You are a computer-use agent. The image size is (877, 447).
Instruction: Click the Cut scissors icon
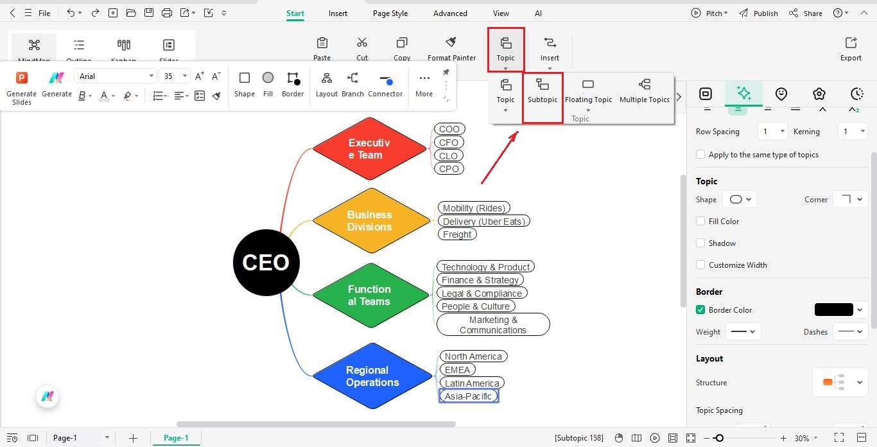(362, 43)
